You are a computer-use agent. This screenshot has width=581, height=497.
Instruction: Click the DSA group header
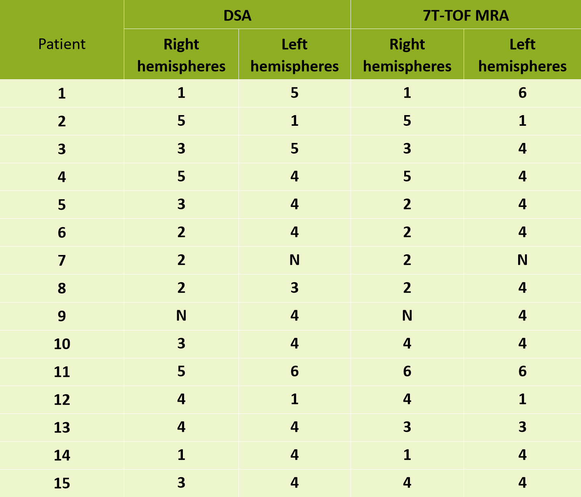pos(237,15)
